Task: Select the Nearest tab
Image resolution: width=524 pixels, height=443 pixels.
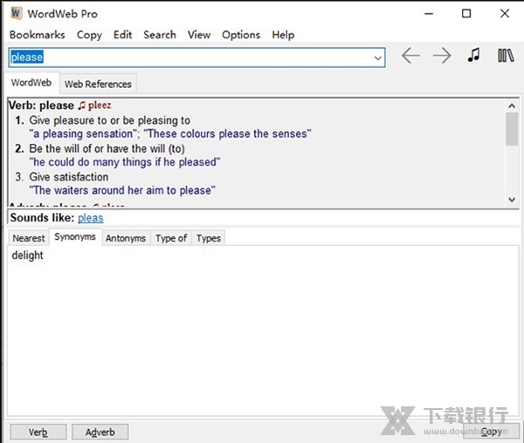Action: pos(29,238)
